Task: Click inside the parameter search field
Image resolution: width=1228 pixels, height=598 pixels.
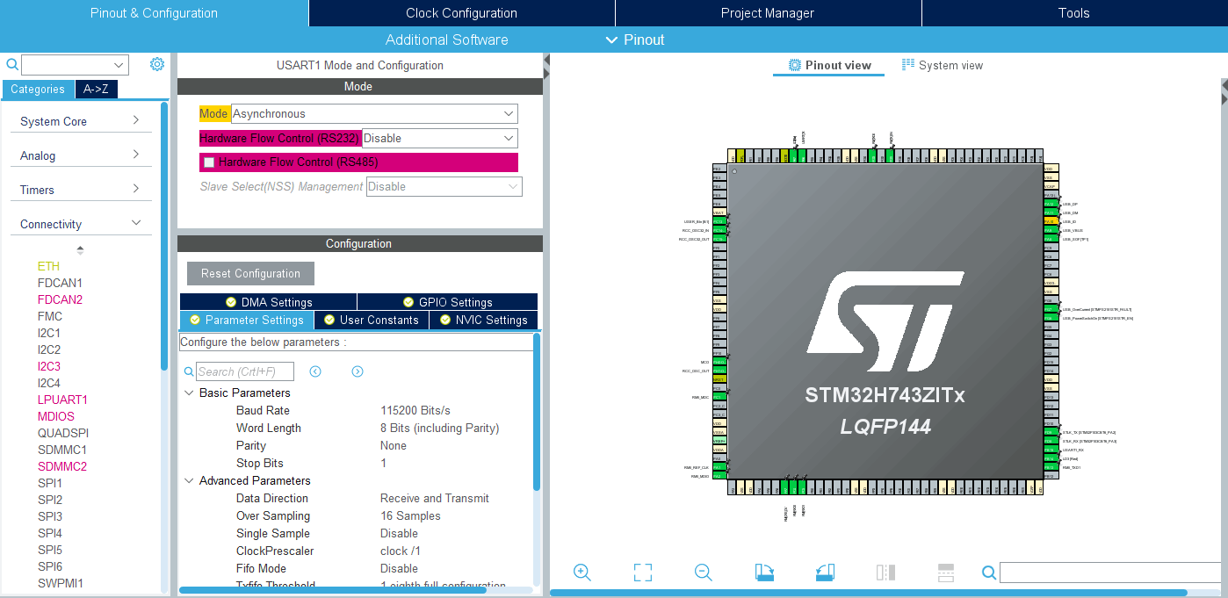Action: click(x=244, y=371)
